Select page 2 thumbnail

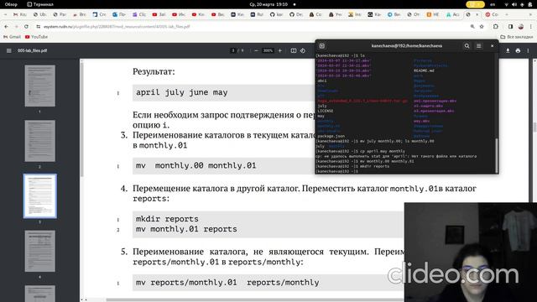[39, 141]
